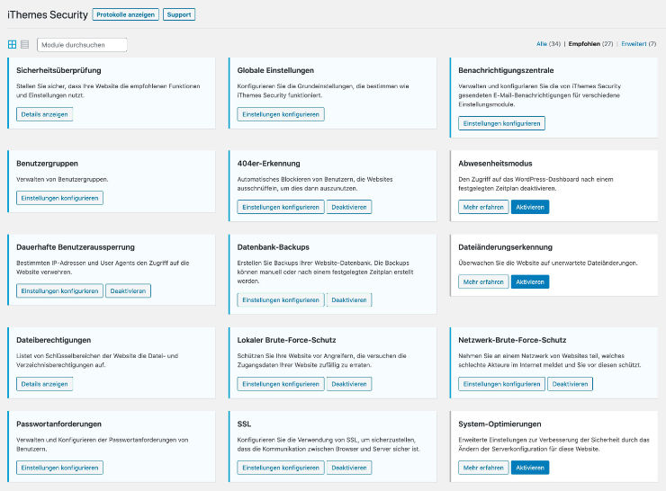Configure 404er-Erkennung settings
Screen dimensions: 666x491
281,207
